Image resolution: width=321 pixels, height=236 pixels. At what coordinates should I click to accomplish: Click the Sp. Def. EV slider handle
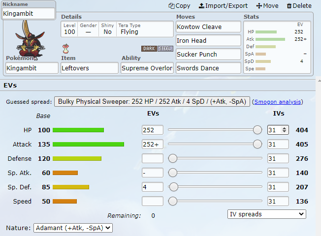click(174, 187)
